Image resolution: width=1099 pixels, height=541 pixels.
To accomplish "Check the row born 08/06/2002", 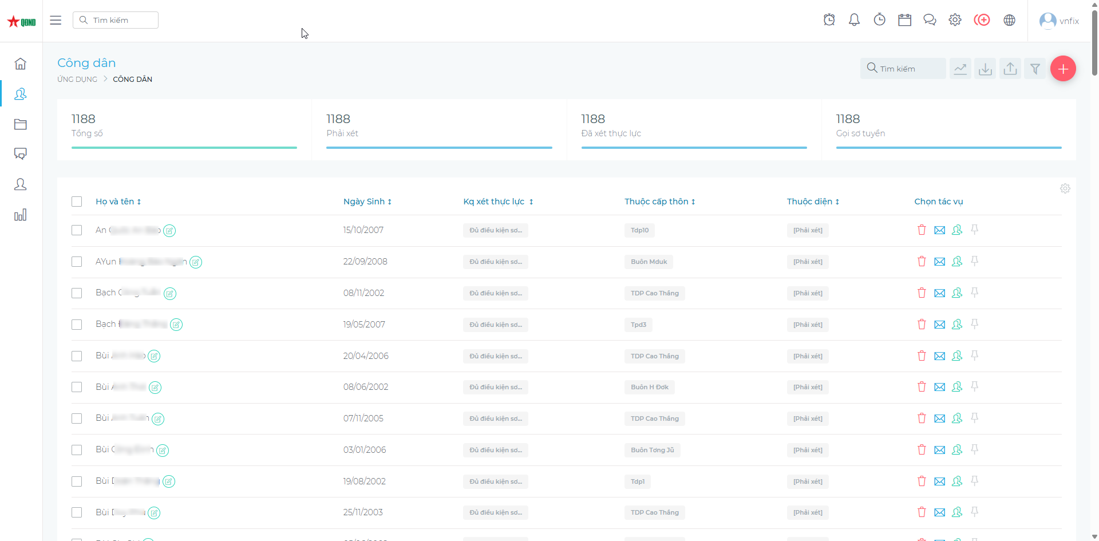I will [77, 387].
